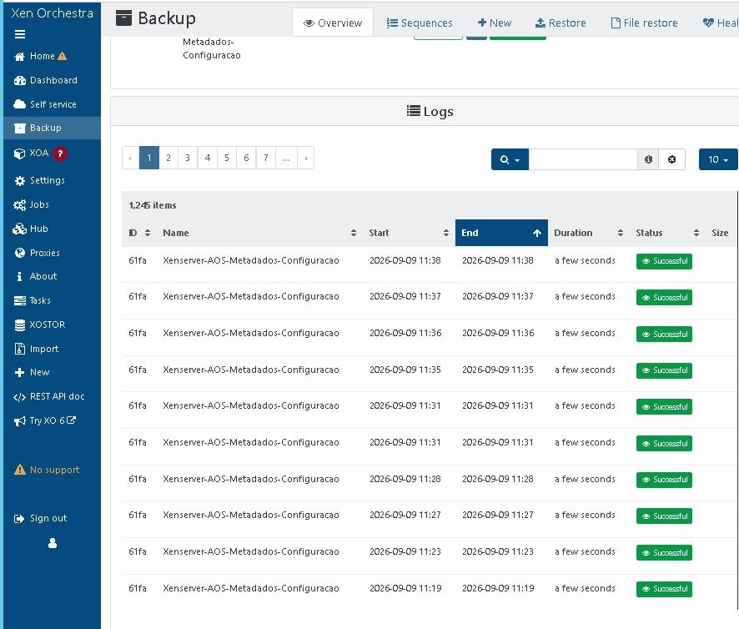Sort logs by Start column
Screen dimensions: 739x629
tap(409, 233)
